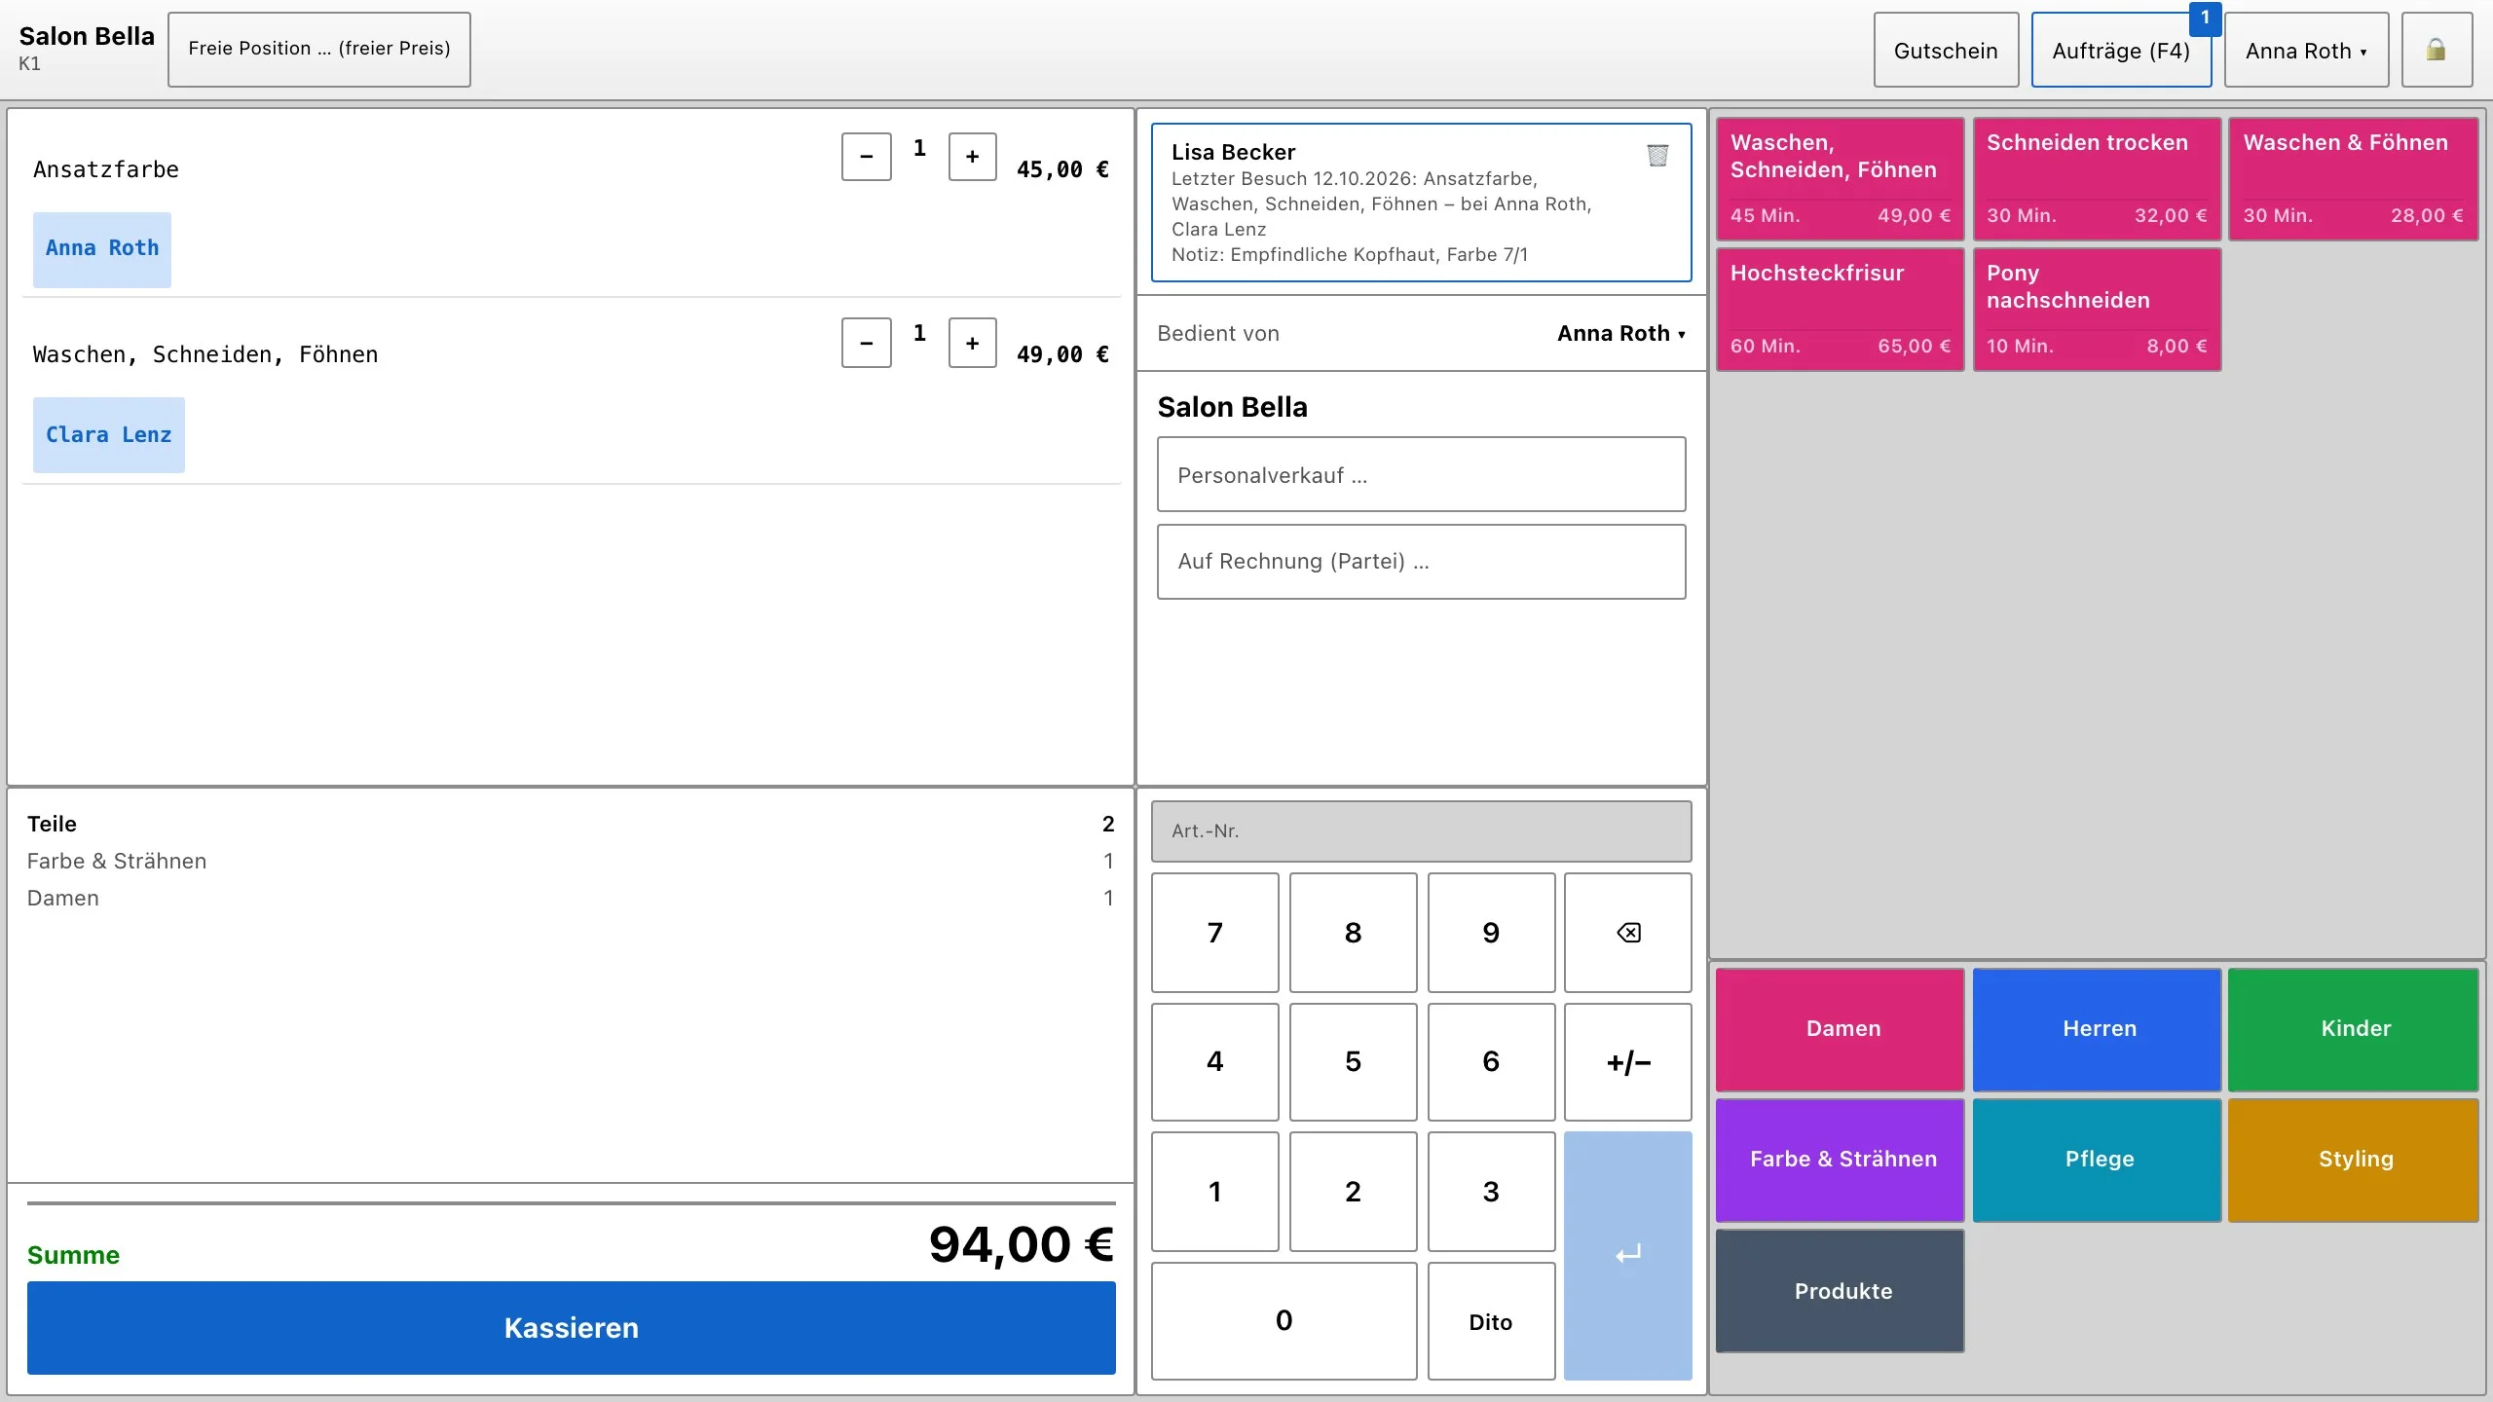The height and width of the screenshot is (1402, 2493).
Task: Select the Kinder category
Action: [x=2353, y=1029]
